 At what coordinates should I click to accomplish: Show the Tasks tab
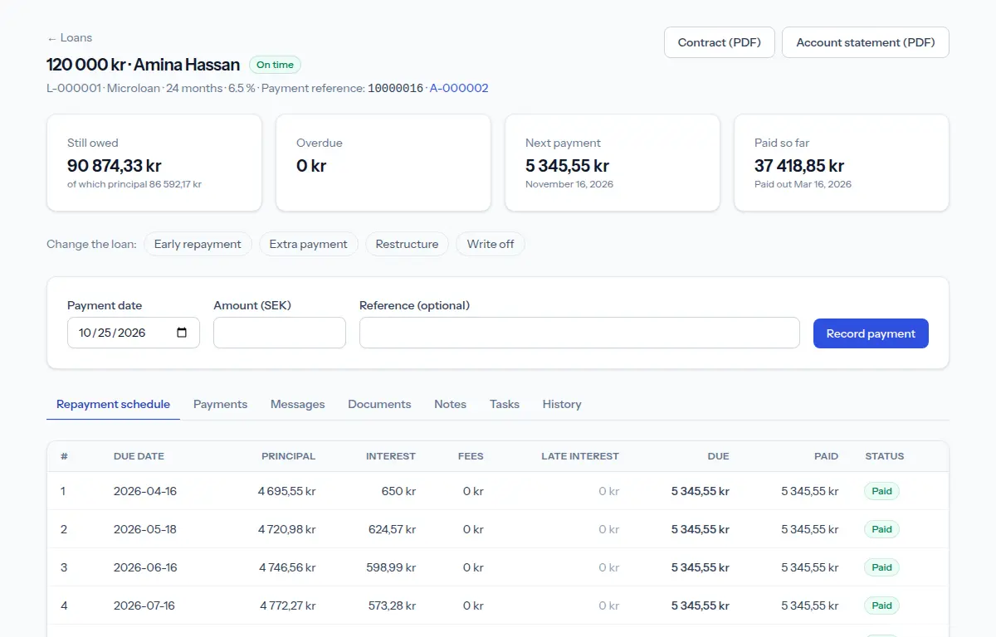(x=505, y=404)
